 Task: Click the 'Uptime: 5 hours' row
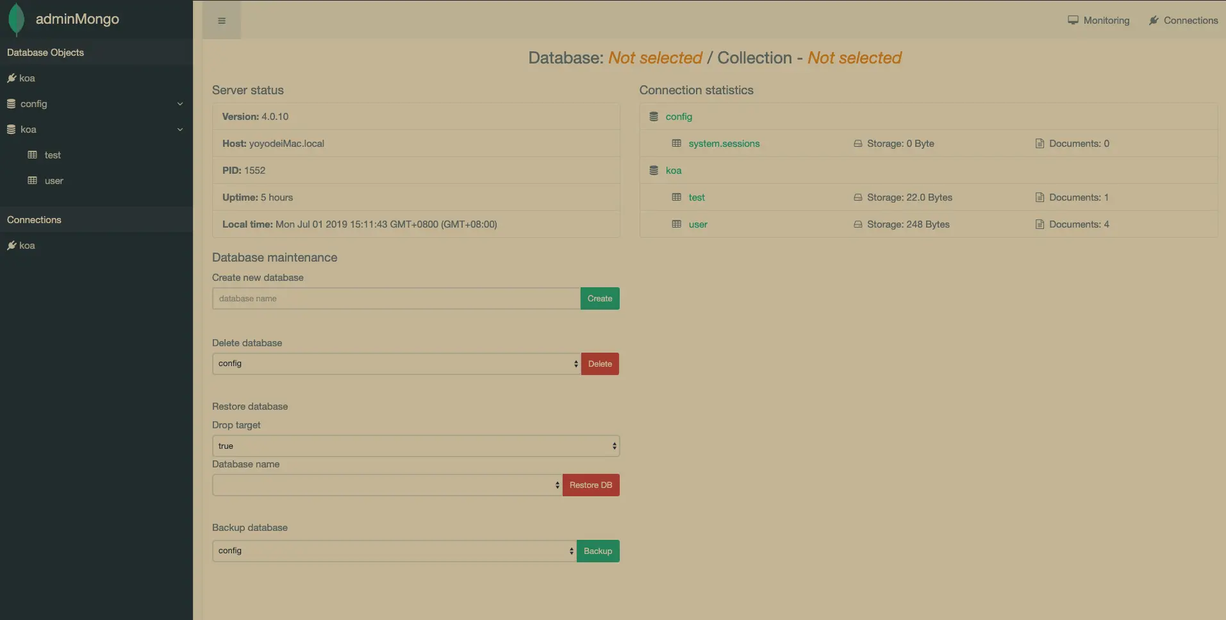(x=416, y=197)
